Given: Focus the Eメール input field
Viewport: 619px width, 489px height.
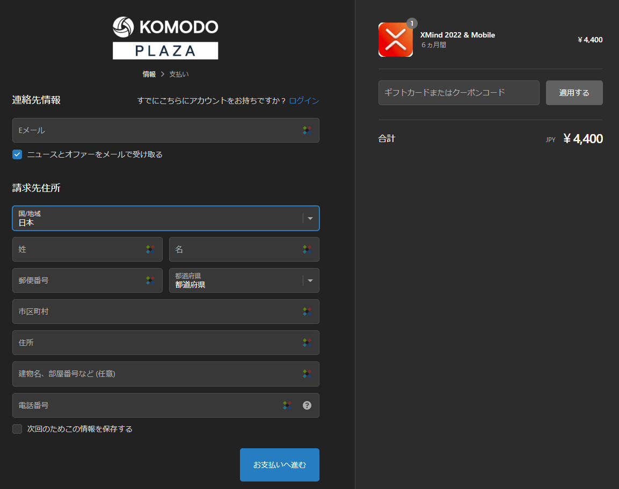Looking at the screenshot, I should [x=166, y=130].
